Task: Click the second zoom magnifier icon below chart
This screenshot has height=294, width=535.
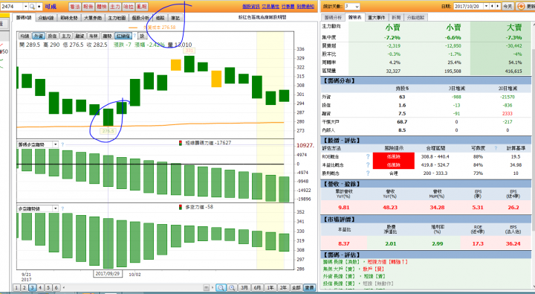Action: [232, 288]
